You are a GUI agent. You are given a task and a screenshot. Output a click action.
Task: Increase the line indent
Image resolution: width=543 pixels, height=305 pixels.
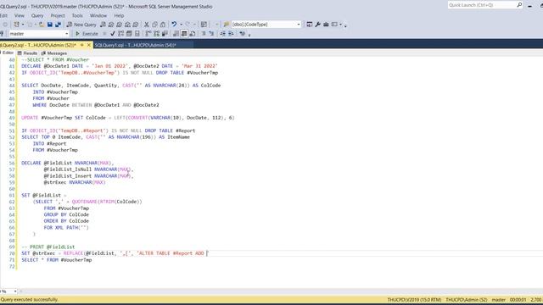click(231, 34)
